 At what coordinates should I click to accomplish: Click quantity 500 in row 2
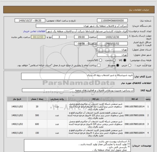(x=37, y=115)
